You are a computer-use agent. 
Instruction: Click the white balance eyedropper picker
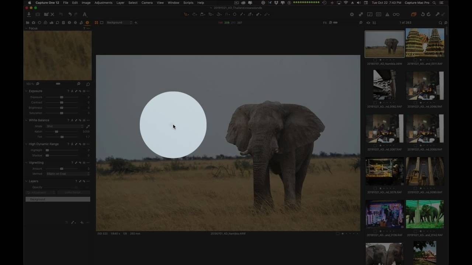coord(88,126)
